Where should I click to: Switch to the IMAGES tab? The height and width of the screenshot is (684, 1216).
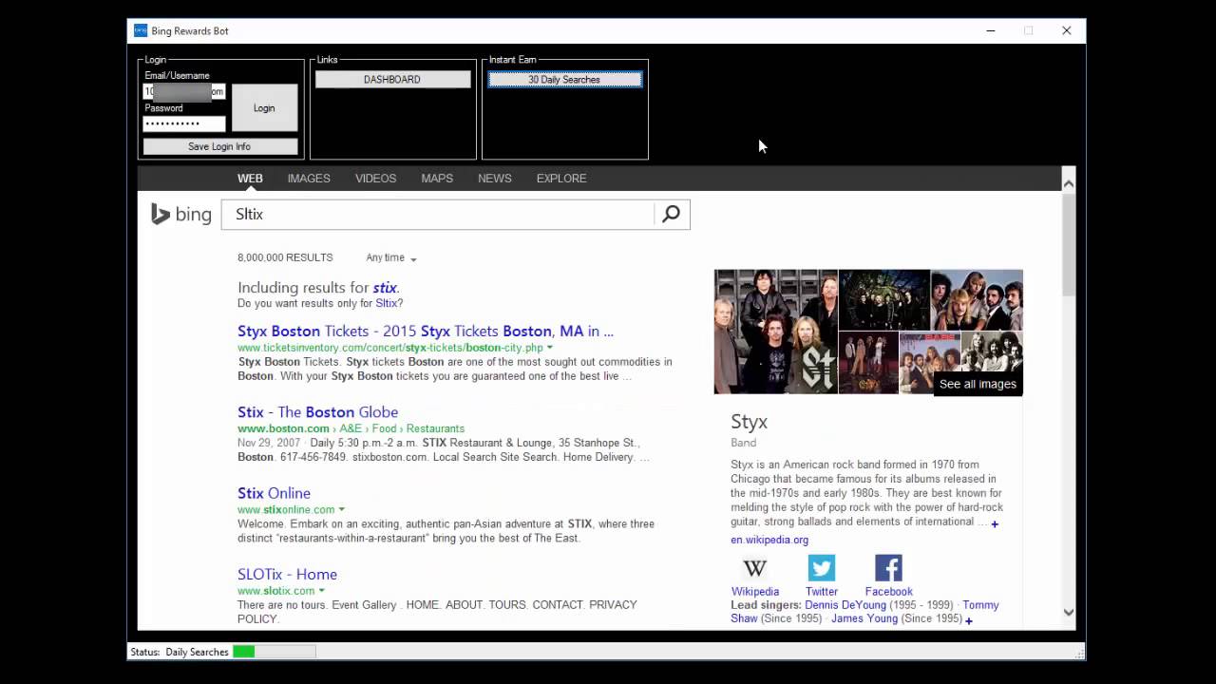(309, 179)
